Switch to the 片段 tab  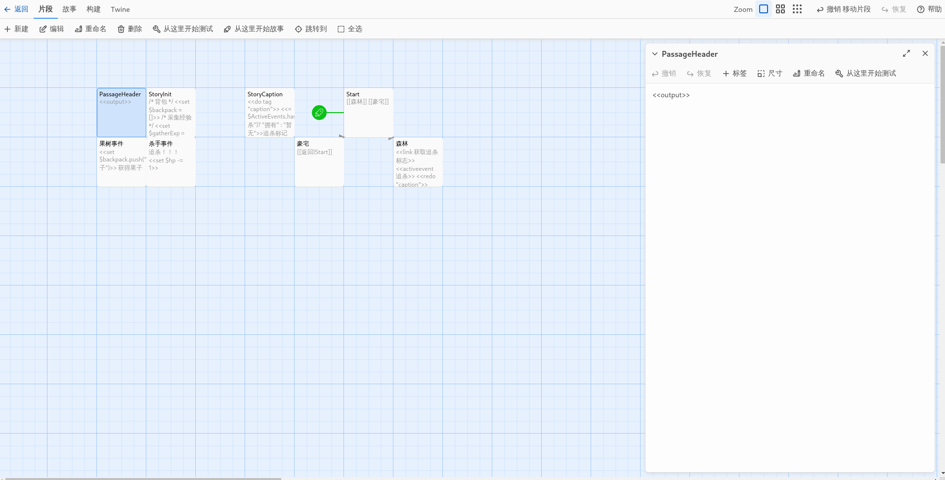coord(45,9)
